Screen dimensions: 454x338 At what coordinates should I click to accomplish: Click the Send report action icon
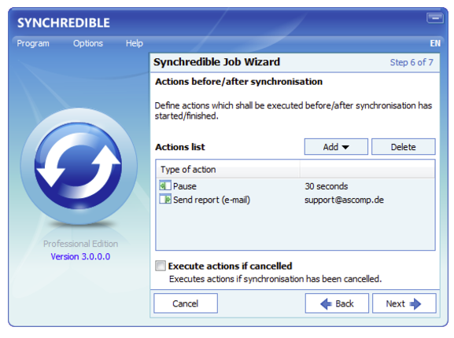point(165,199)
